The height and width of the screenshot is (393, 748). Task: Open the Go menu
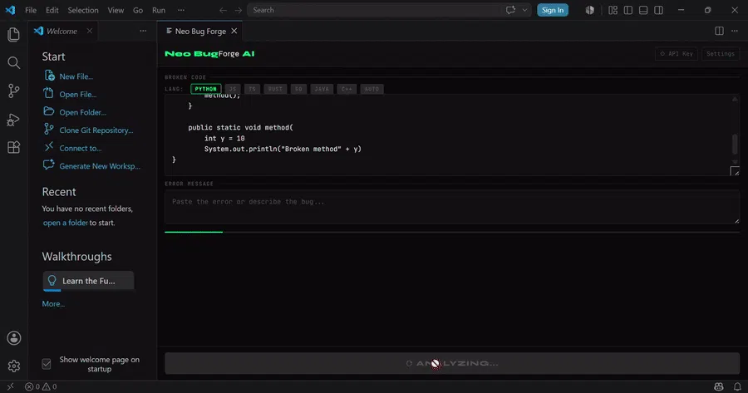point(138,10)
